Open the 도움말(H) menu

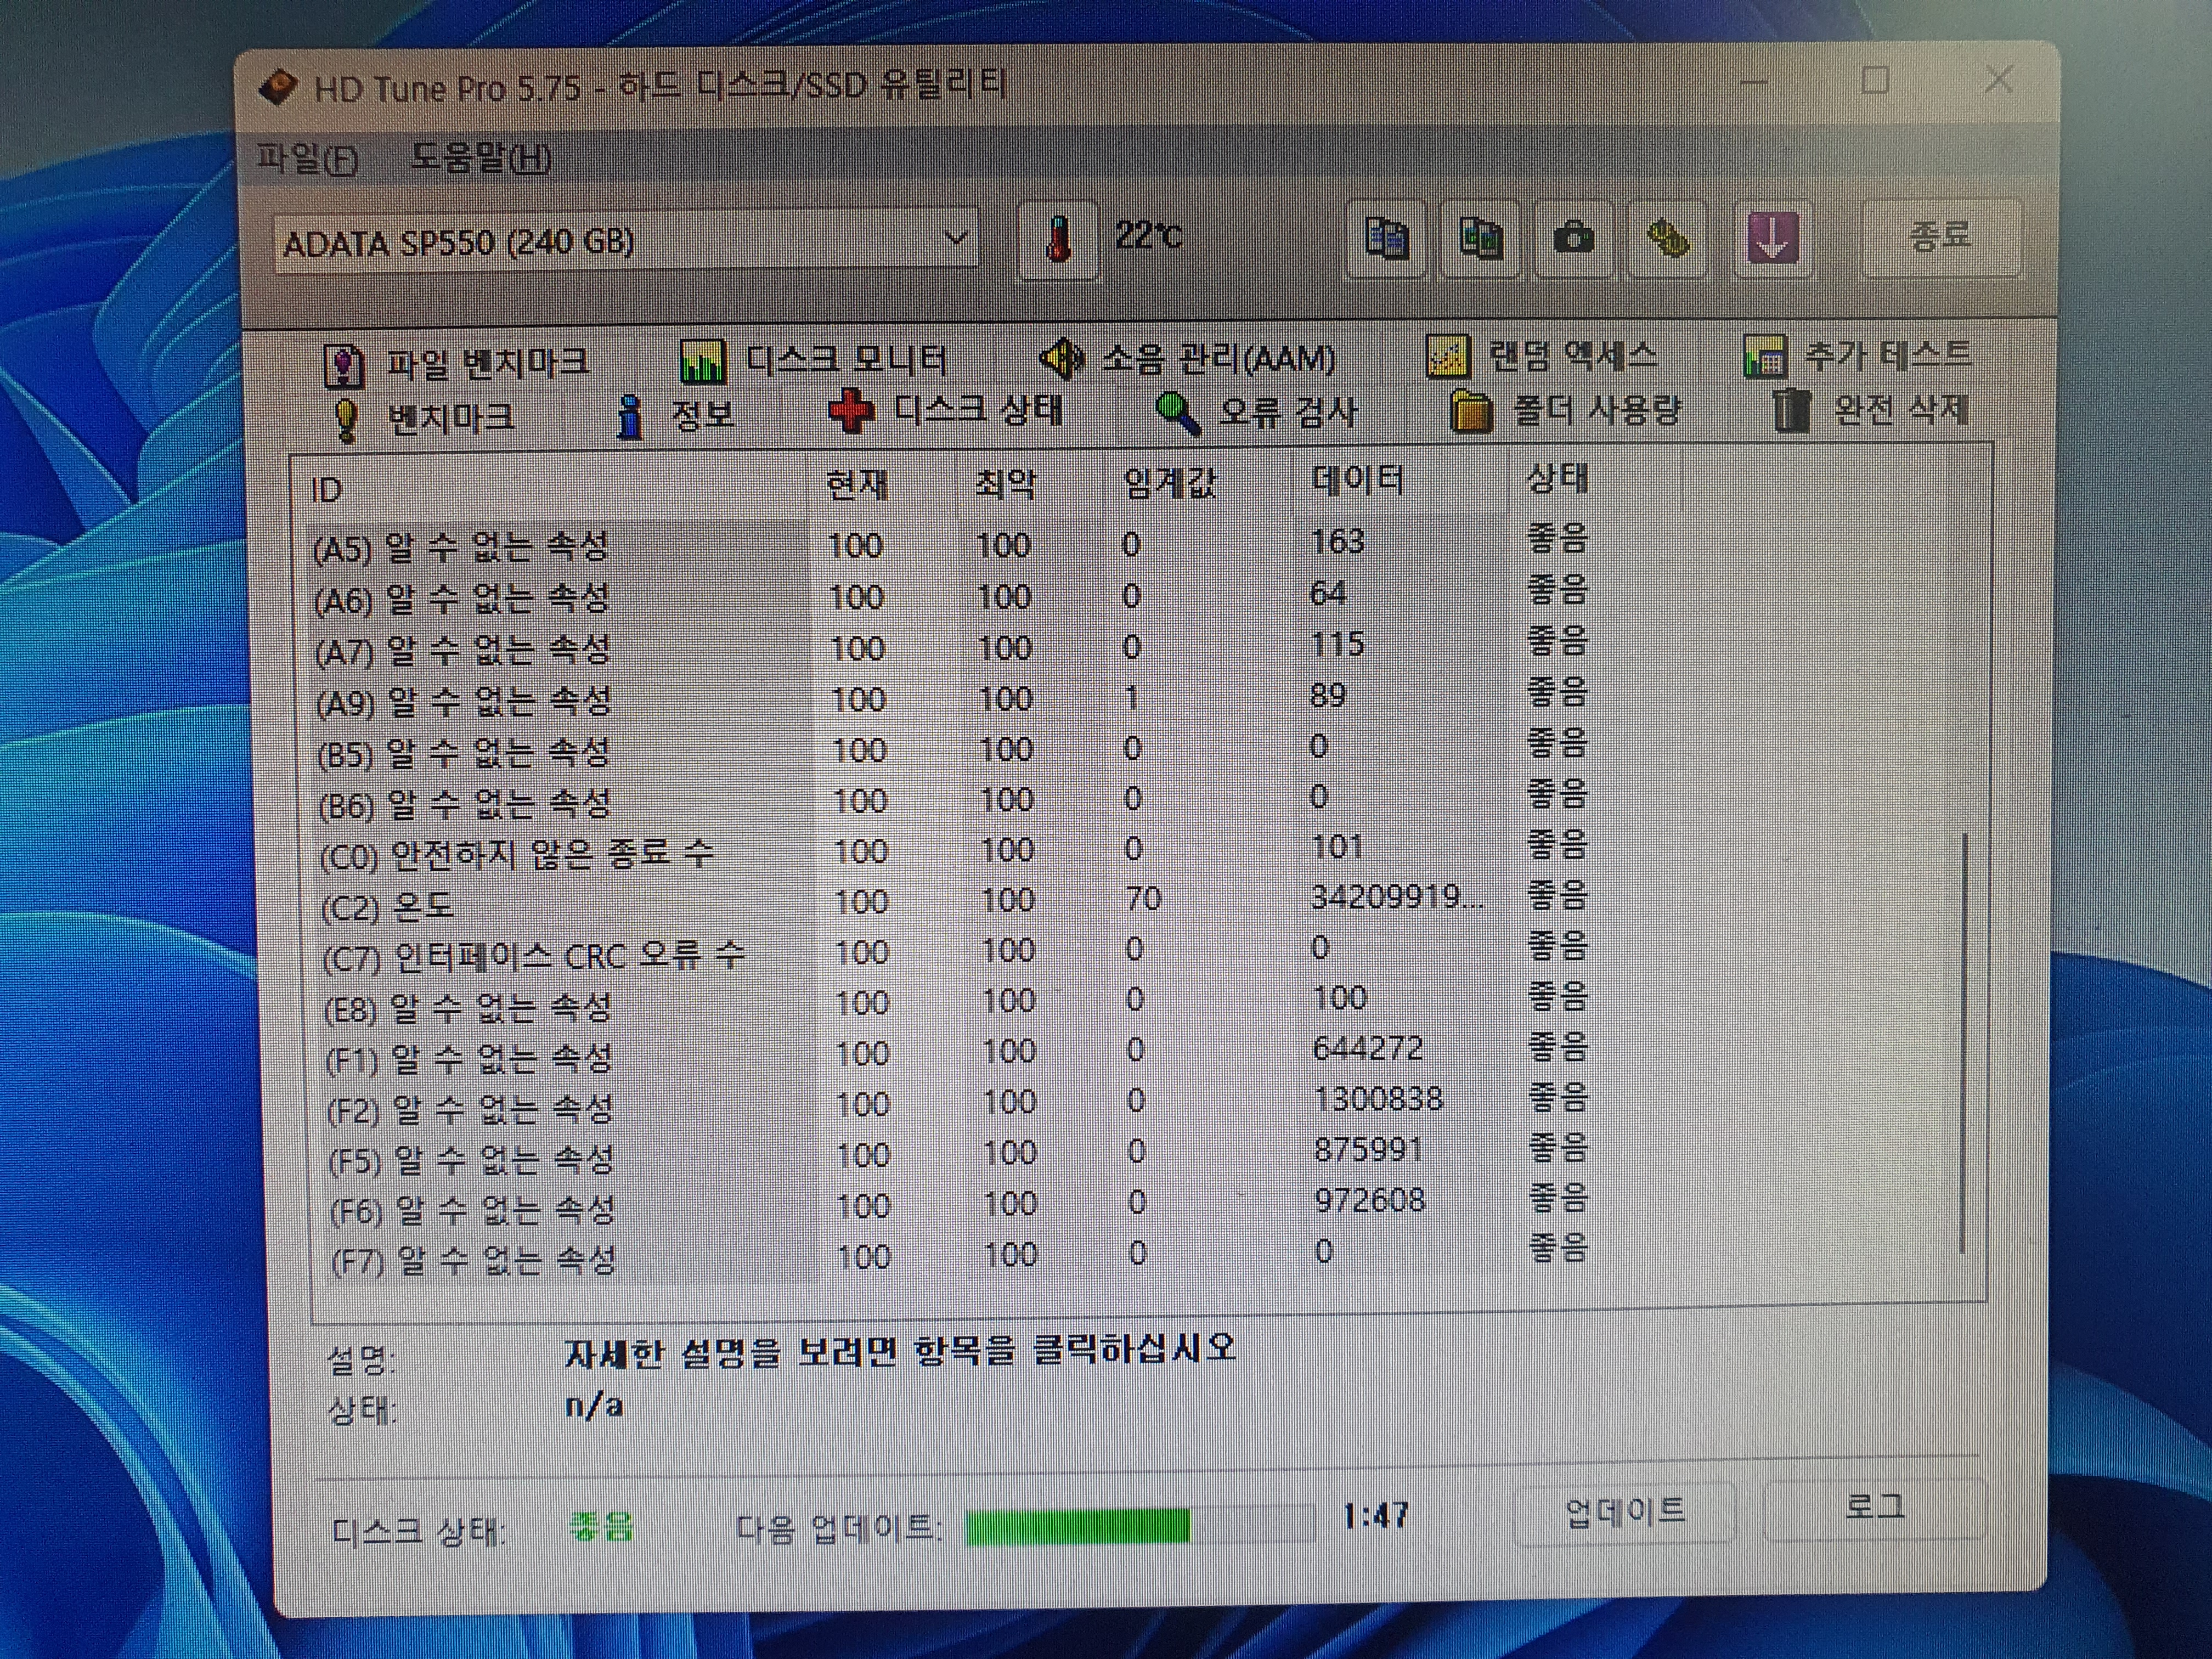point(481,158)
